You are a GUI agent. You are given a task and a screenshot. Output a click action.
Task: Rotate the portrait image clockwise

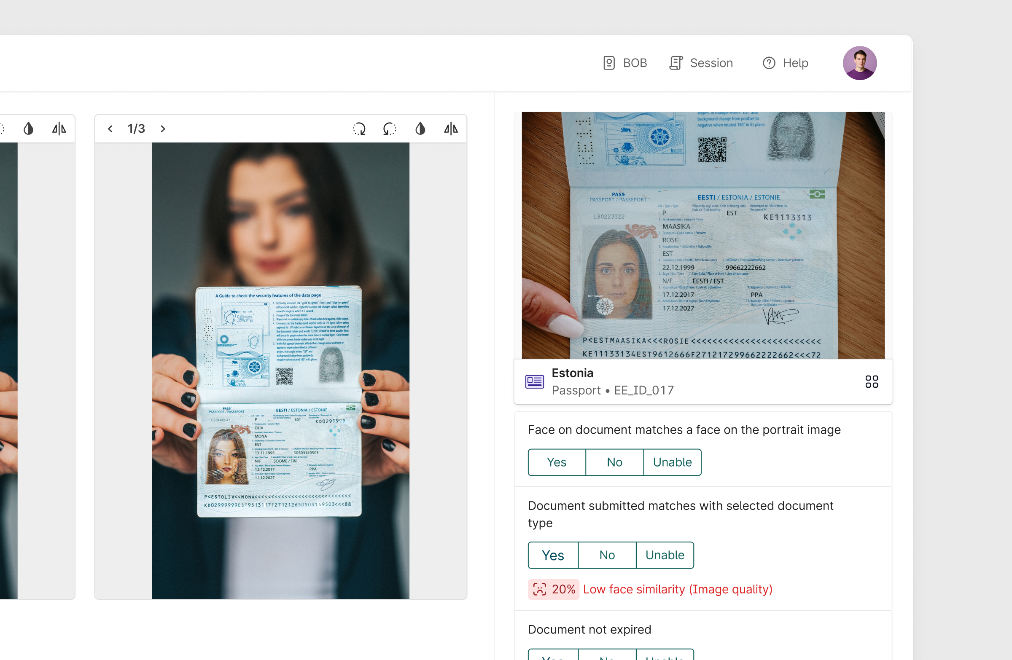pos(359,129)
